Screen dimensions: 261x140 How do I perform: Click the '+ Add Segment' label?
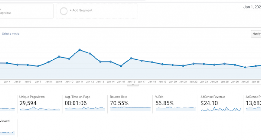81,10
